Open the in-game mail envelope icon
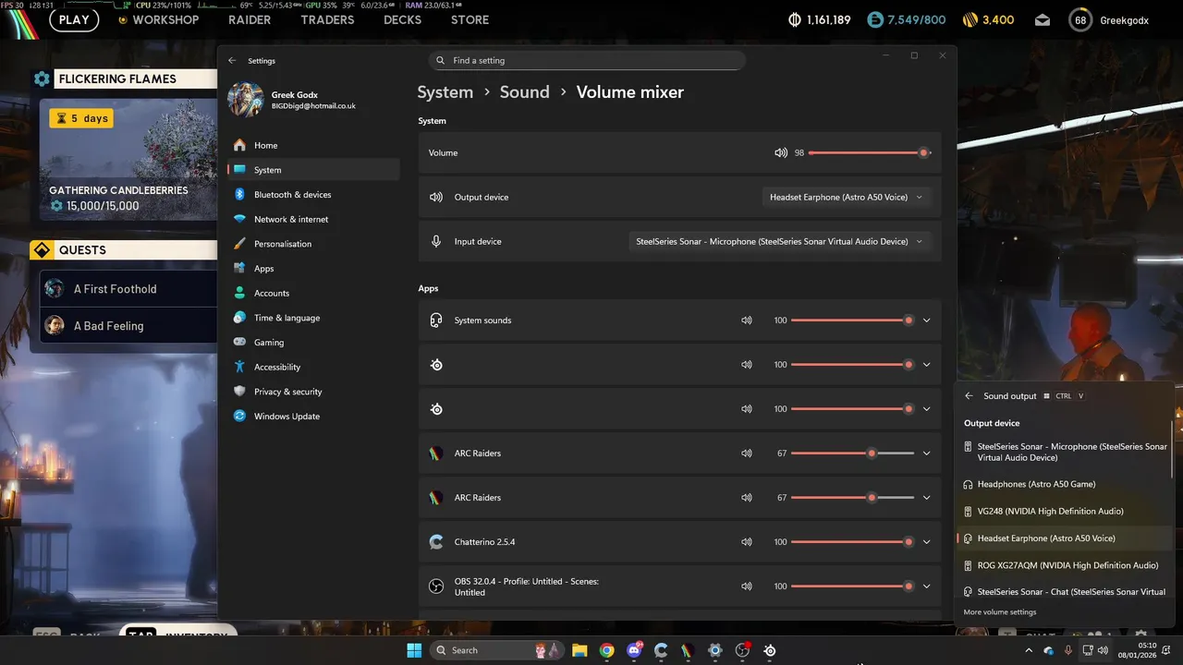The width and height of the screenshot is (1183, 665). coord(1042,20)
